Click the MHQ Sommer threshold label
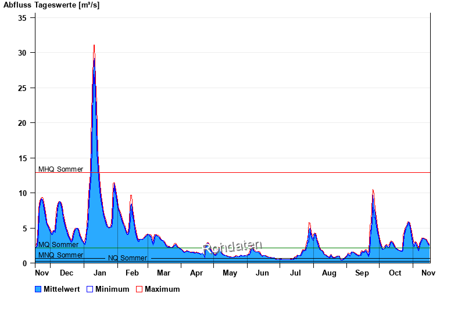This screenshot has width=465, height=319. (60, 169)
